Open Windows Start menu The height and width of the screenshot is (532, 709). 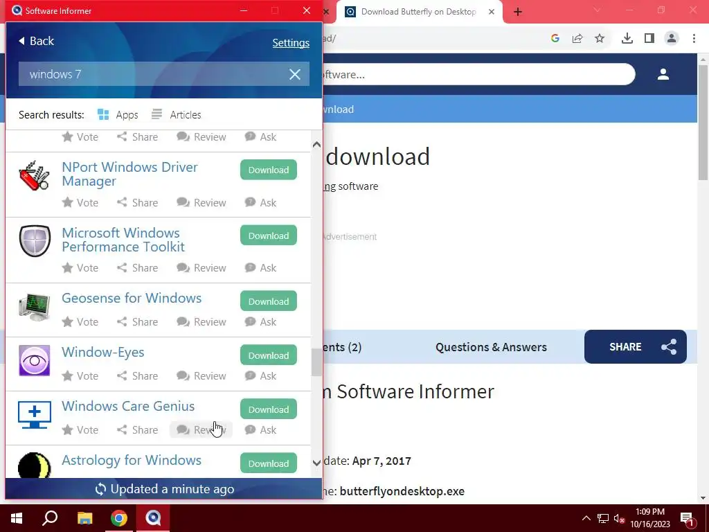point(17,518)
